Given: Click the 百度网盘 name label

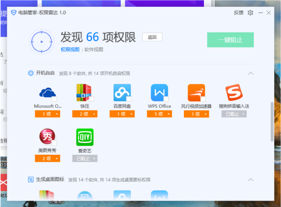Looking at the screenshot, I should [122, 106].
